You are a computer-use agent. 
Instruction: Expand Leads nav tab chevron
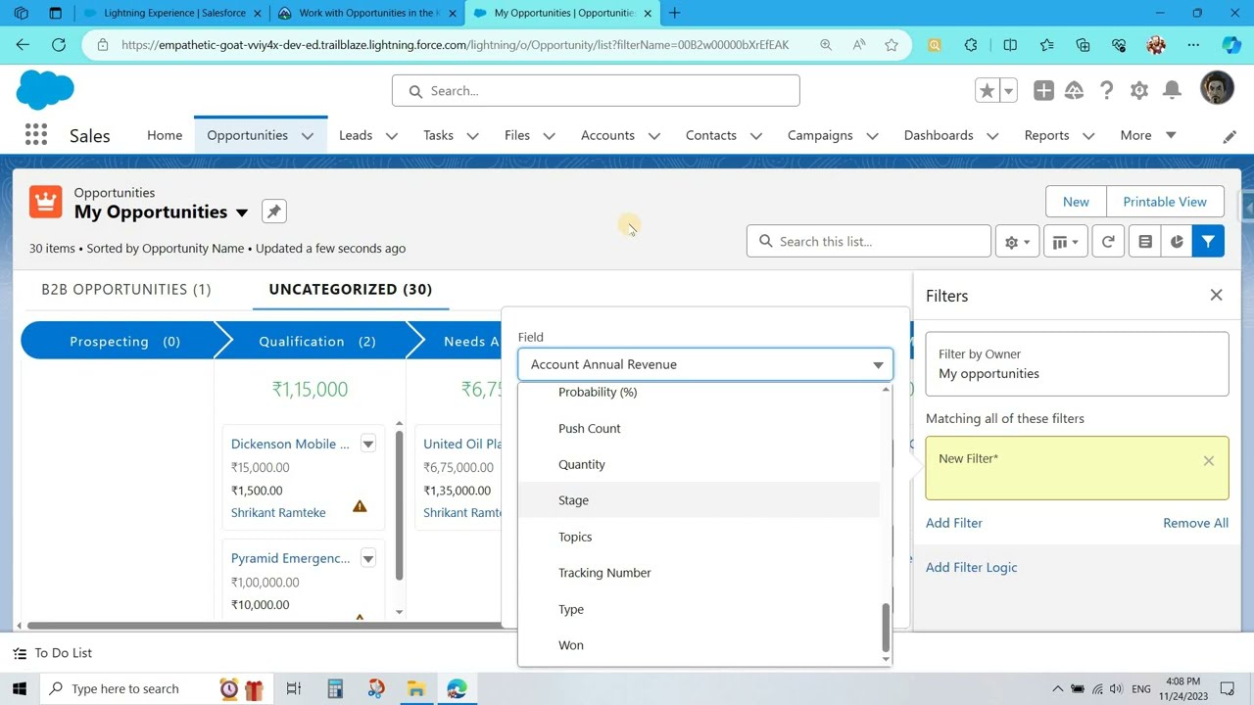click(392, 136)
